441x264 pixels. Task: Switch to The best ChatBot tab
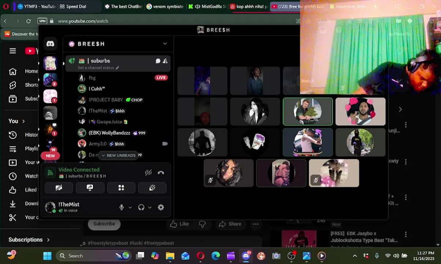(x=123, y=7)
